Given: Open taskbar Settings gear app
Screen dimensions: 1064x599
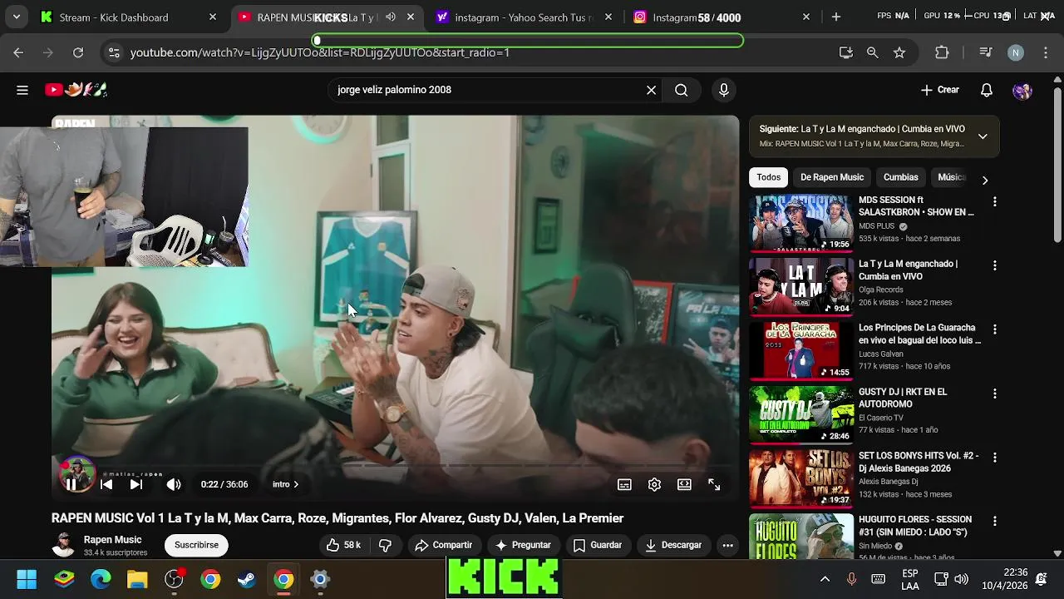Looking at the screenshot, I should 320,579.
